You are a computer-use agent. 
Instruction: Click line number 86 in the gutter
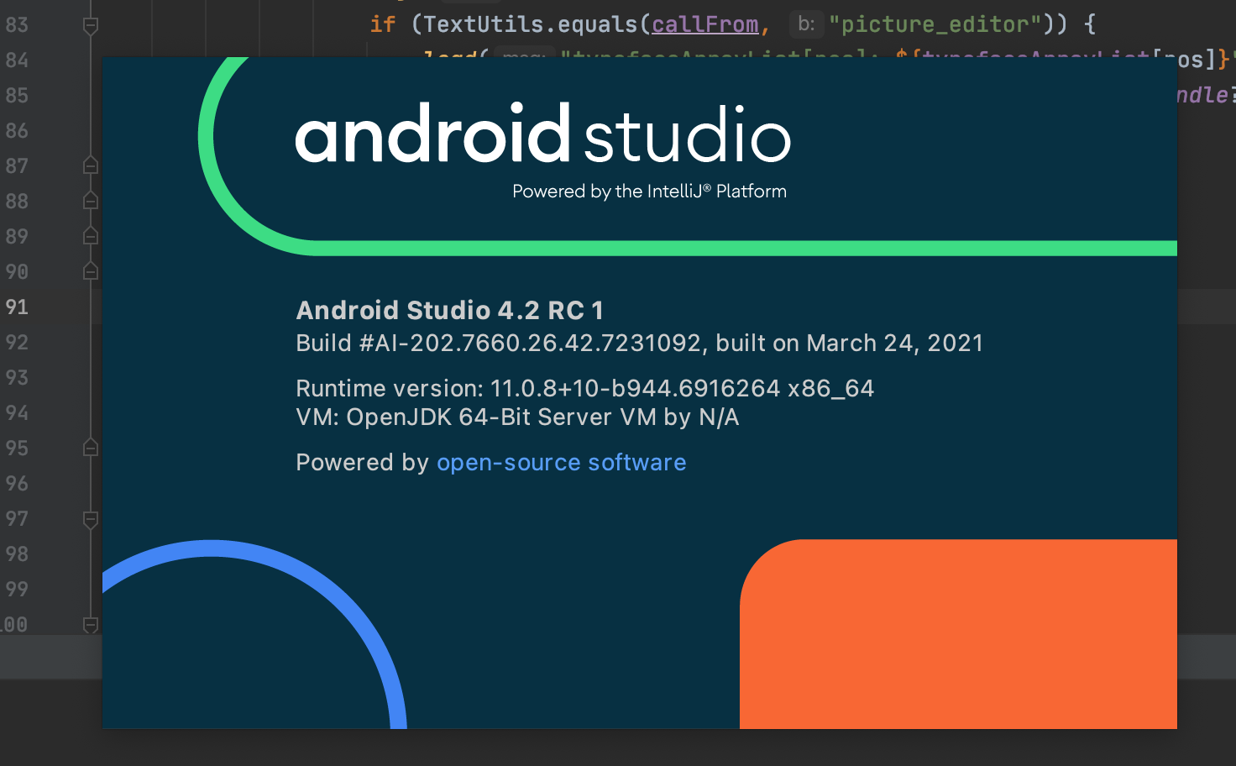click(x=17, y=130)
